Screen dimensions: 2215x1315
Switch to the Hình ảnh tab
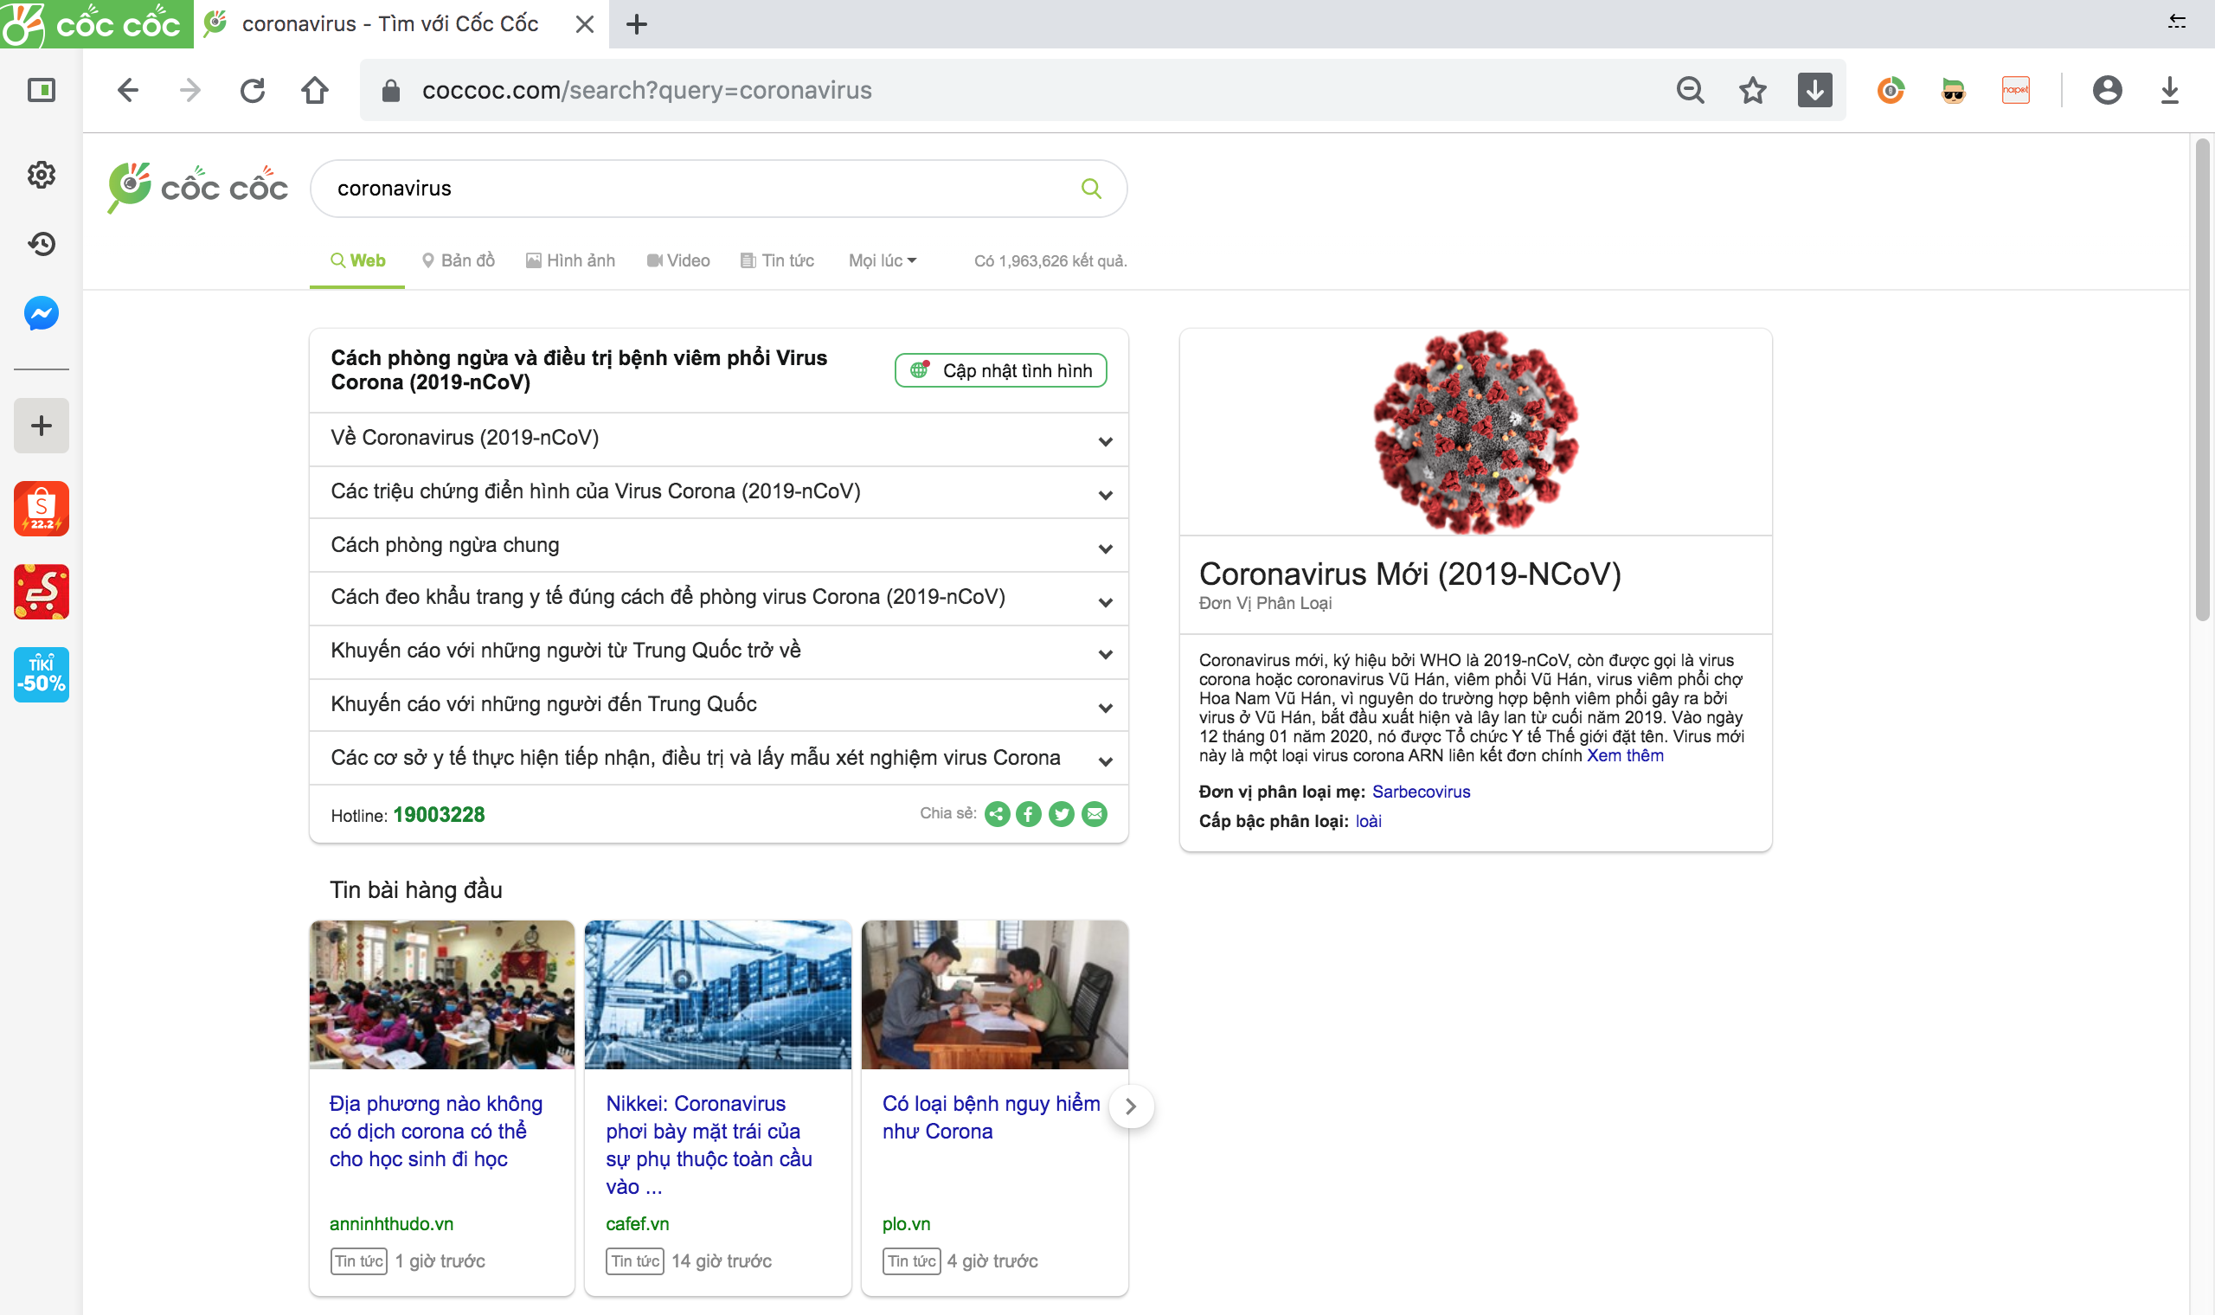(570, 260)
